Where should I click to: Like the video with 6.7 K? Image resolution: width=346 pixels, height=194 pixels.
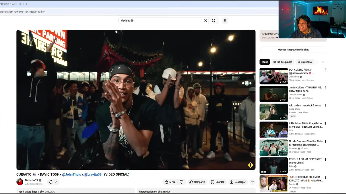tap(169, 182)
